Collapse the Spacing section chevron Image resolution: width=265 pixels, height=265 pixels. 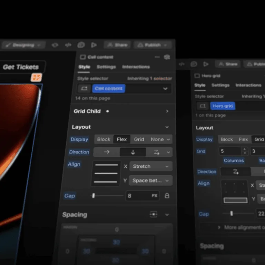coord(167,215)
